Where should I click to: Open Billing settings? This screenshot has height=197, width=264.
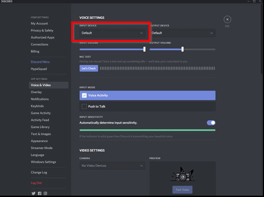35,52
